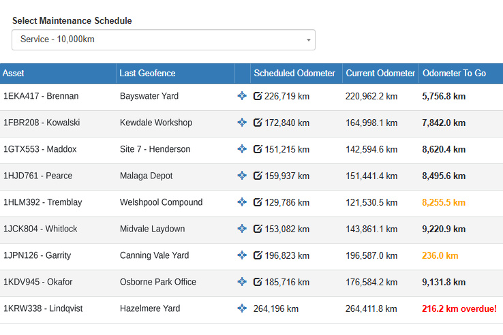
Task: Click current odometer 196,587.0 km
Action: [x=371, y=256]
